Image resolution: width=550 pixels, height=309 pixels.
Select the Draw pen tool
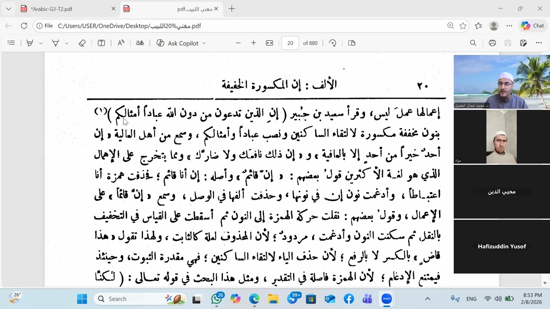pyautogui.click(x=55, y=43)
